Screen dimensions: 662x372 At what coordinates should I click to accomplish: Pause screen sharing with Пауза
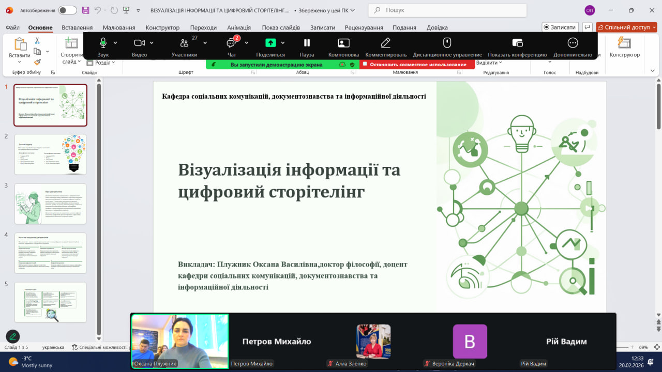click(x=307, y=43)
